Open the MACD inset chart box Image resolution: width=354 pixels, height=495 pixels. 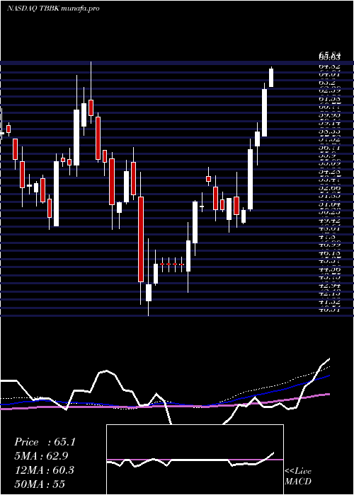click(195, 460)
